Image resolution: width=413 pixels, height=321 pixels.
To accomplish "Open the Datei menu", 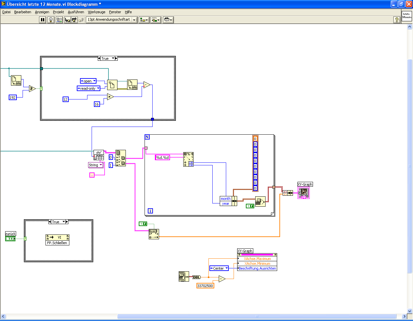I will coord(6,12).
